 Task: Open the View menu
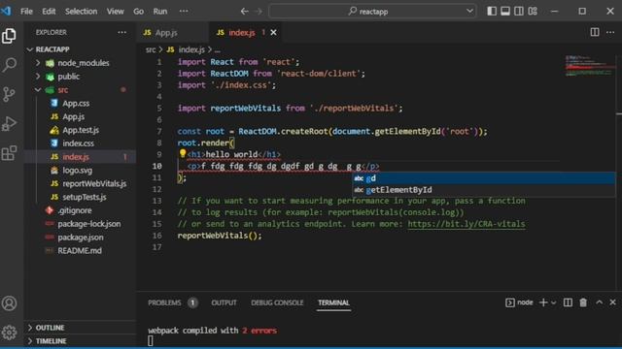[x=115, y=11]
